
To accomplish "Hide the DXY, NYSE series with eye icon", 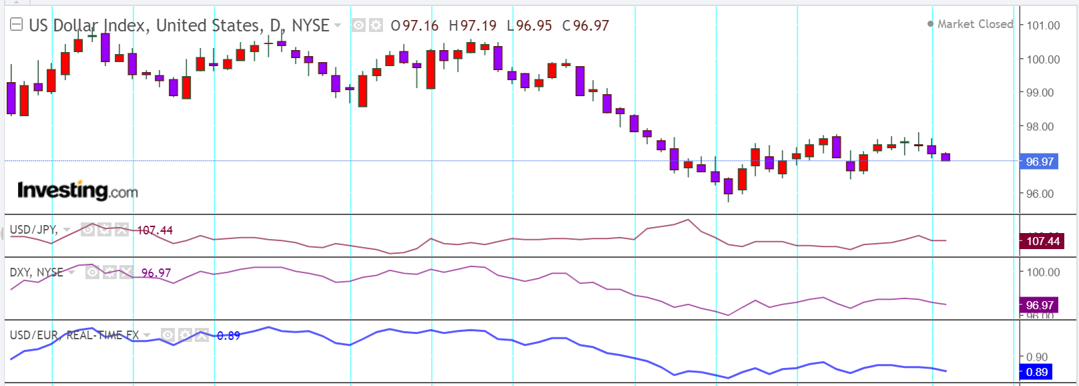I will pyautogui.click(x=93, y=272).
